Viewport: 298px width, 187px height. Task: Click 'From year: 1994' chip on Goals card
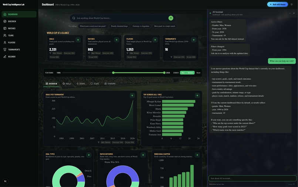pos(69,53)
